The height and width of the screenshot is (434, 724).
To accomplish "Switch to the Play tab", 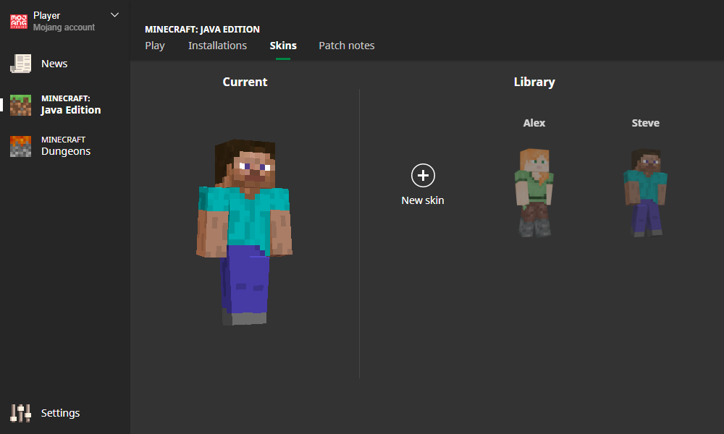I will [155, 46].
